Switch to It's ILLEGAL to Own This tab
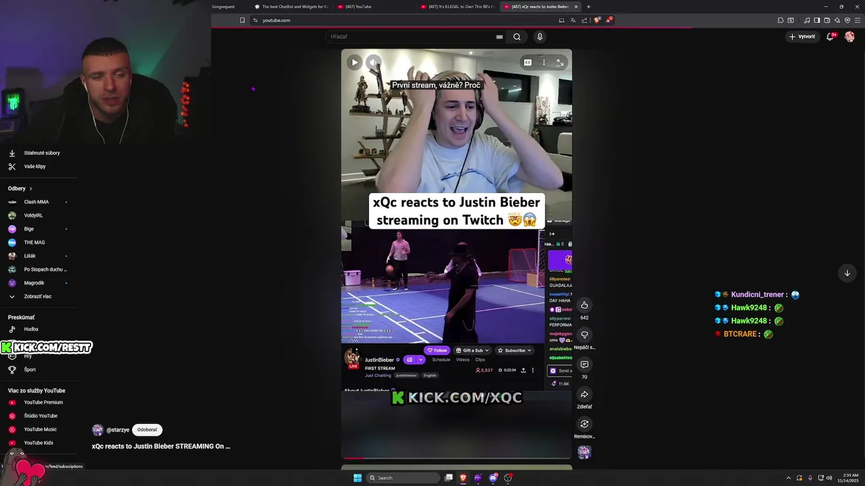The height and width of the screenshot is (486, 865). point(458,7)
